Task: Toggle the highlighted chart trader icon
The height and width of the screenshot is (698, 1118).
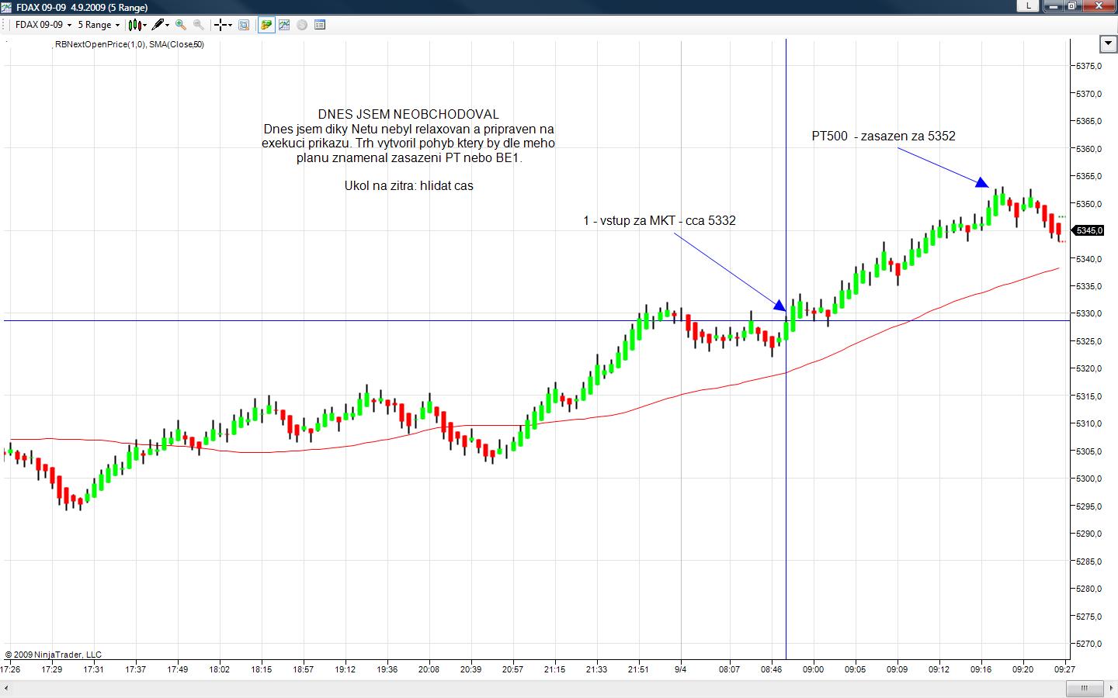Action: (266, 25)
